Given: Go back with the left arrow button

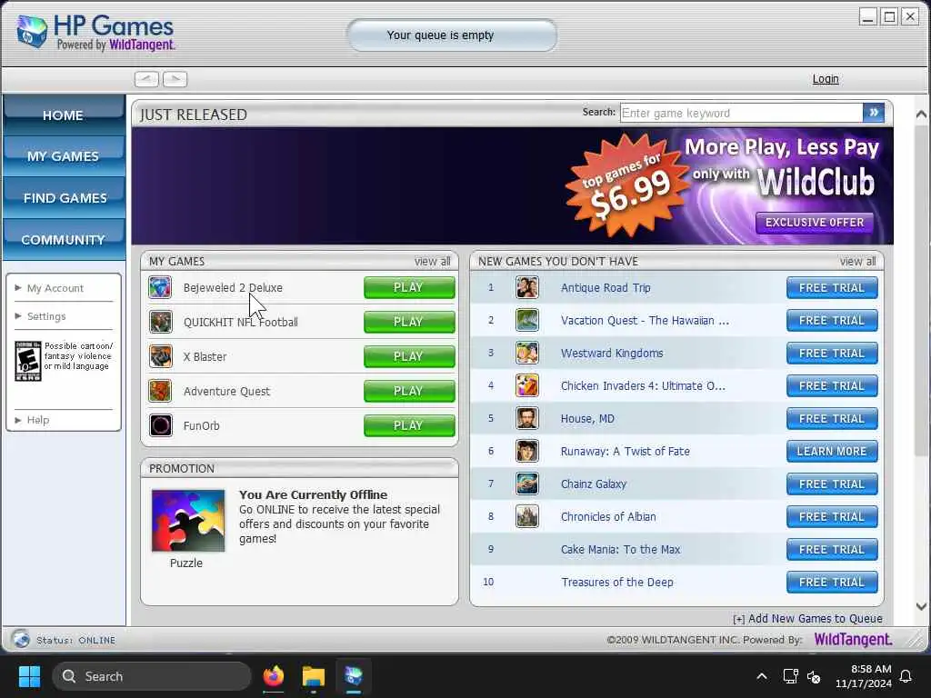Looking at the screenshot, I should pyautogui.click(x=146, y=79).
